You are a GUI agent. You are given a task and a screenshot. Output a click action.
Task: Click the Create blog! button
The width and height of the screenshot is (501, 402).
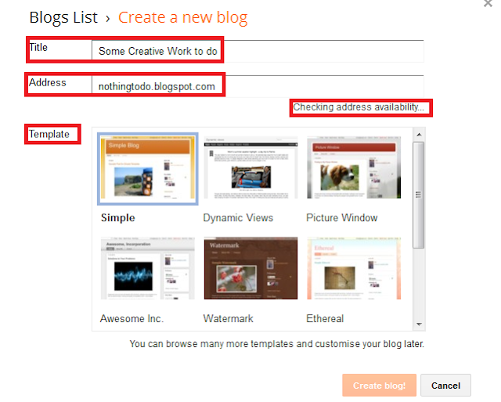pyautogui.click(x=379, y=385)
